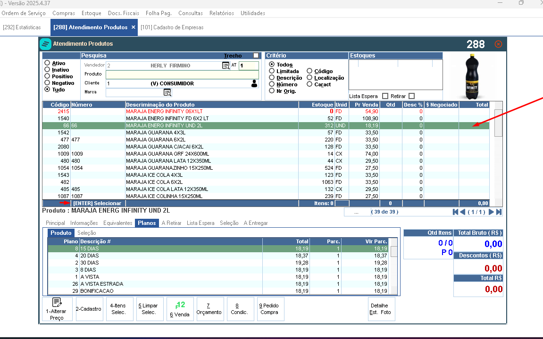Image resolution: width=543 pixels, height=339 pixels.
Task: Close the Atendimento Produtos tab
Action: 134,27
